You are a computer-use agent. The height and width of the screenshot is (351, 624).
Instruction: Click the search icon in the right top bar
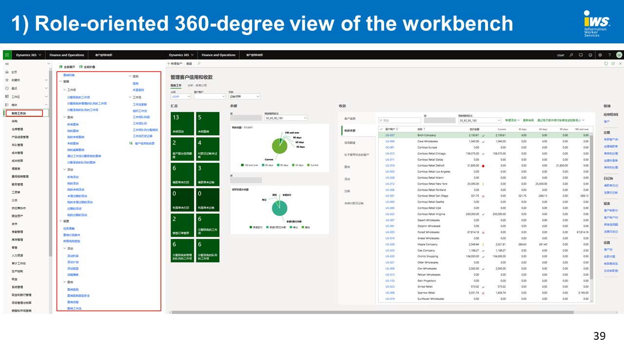(572, 55)
